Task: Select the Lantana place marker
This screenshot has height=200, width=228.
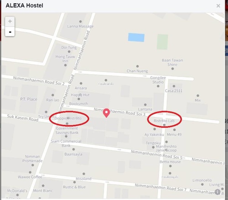Action: pos(145,105)
